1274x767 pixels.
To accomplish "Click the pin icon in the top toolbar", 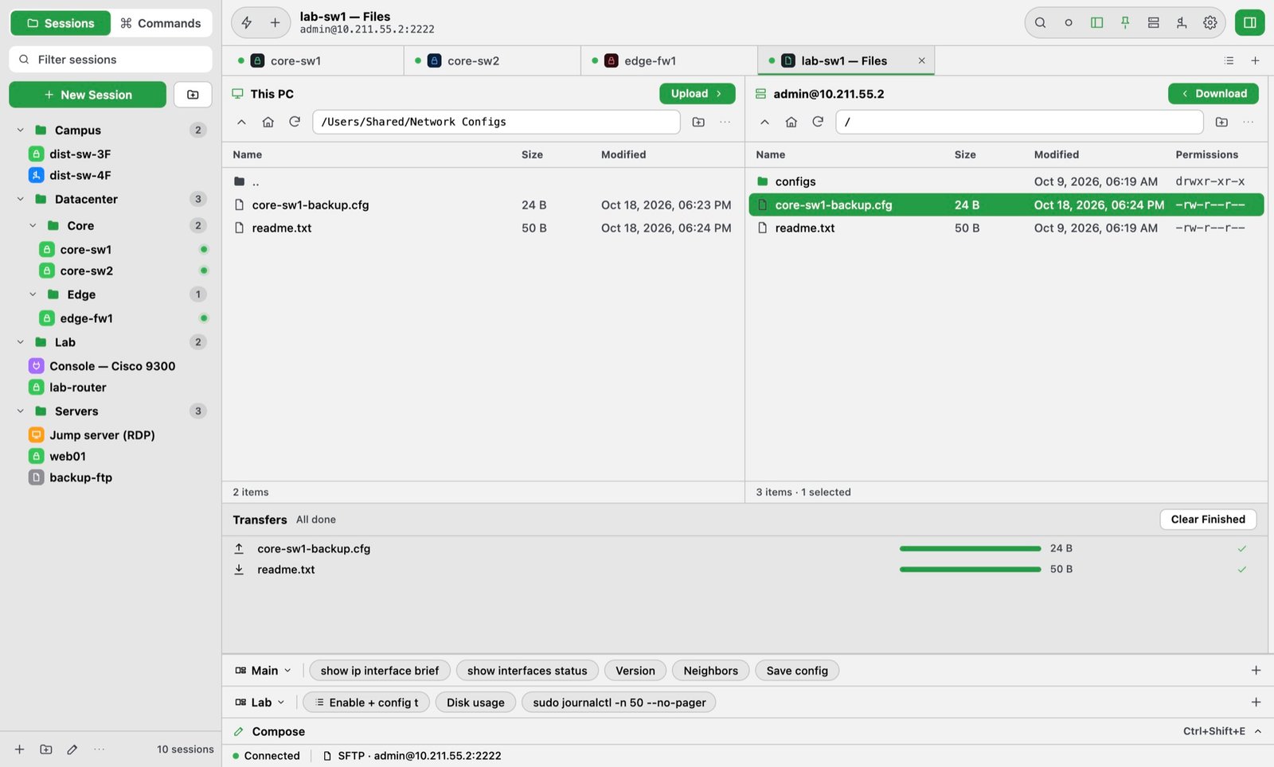I will point(1125,23).
